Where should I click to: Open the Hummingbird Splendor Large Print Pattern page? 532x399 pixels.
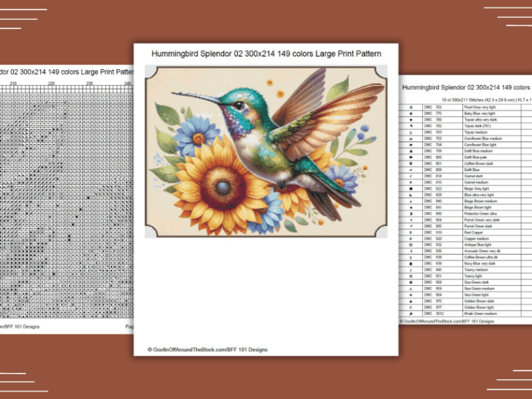pos(266,53)
